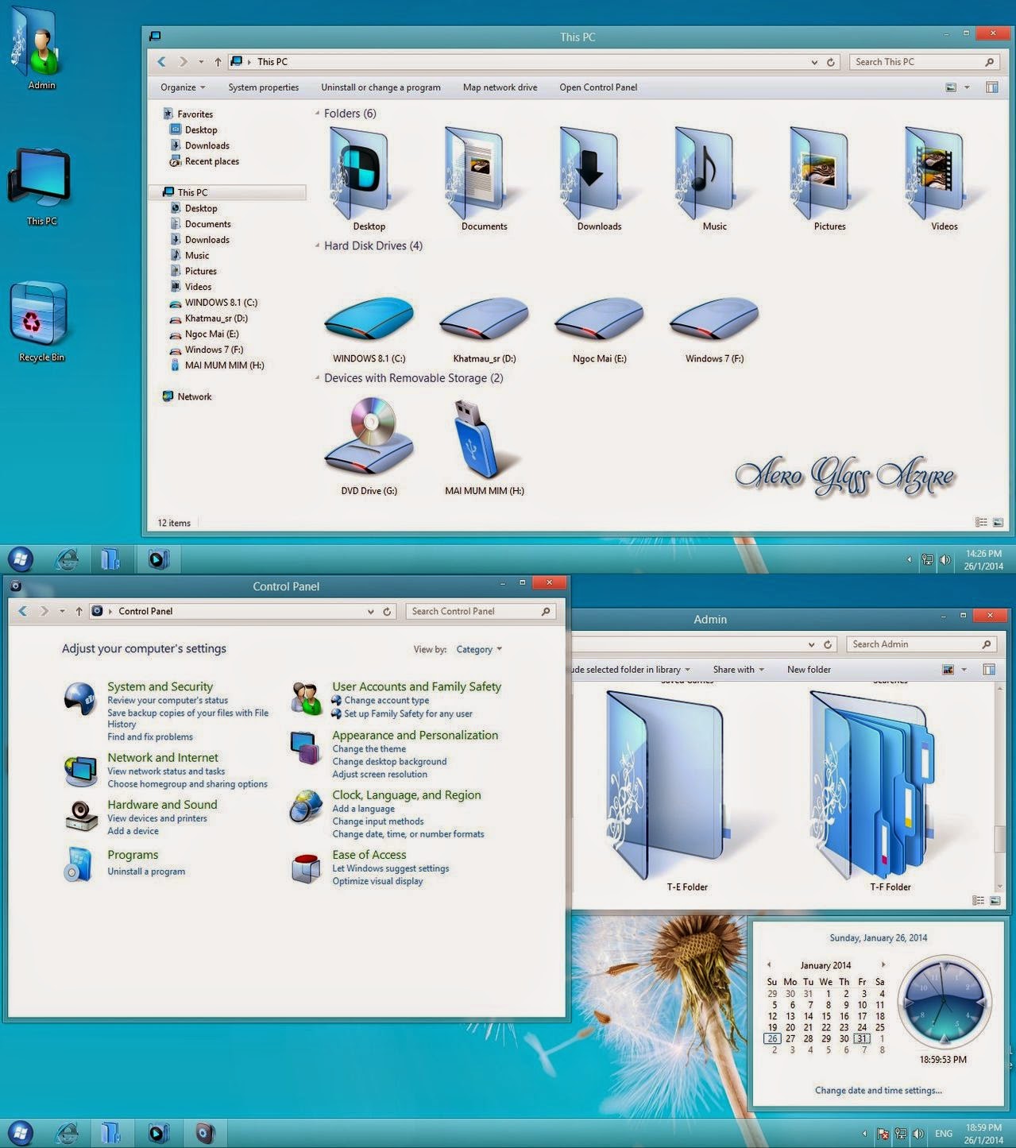The width and height of the screenshot is (1016, 1148).
Task: Switch This PC to details view
Action: pos(981,522)
